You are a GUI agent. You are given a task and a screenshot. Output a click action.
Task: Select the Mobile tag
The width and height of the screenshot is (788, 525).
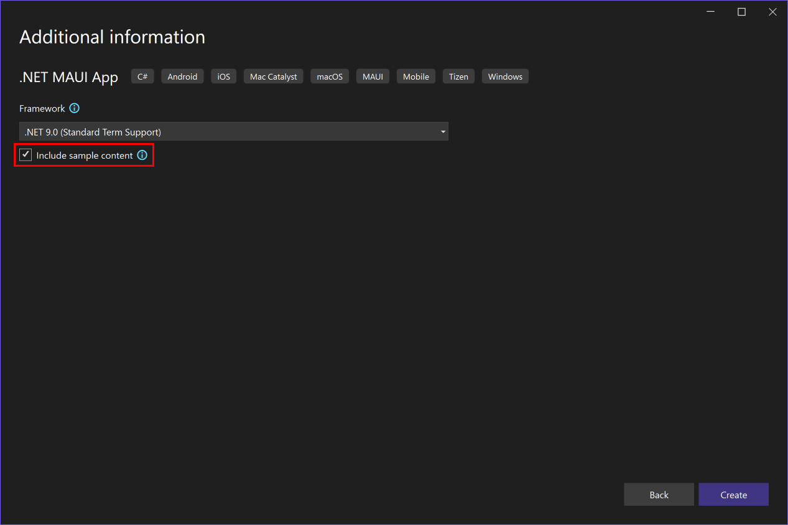[415, 76]
